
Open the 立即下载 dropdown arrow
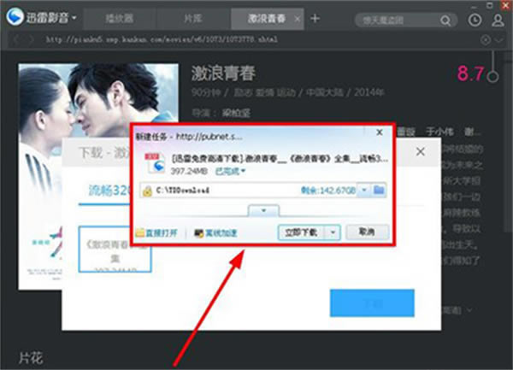[x=333, y=232]
